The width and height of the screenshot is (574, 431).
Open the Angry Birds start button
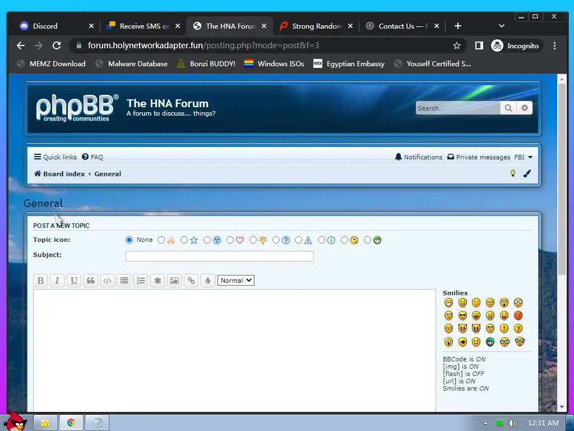click(x=15, y=421)
